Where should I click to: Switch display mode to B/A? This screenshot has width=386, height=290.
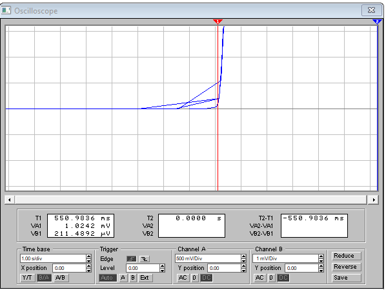point(44,278)
